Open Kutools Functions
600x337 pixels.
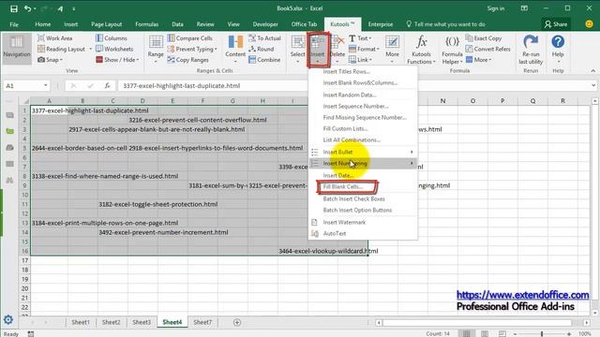click(x=421, y=50)
